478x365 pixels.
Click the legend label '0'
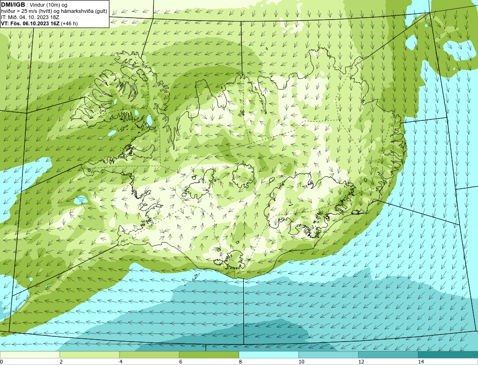1,362
